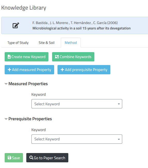Collapse the Prerequisite Properties section chevron
The height and width of the screenshot is (168, 148).
pyautogui.click(x=6, y=119)
